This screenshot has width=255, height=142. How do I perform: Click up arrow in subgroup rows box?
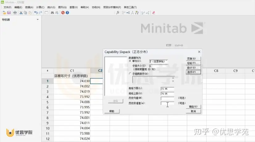[x=173, y=78]
